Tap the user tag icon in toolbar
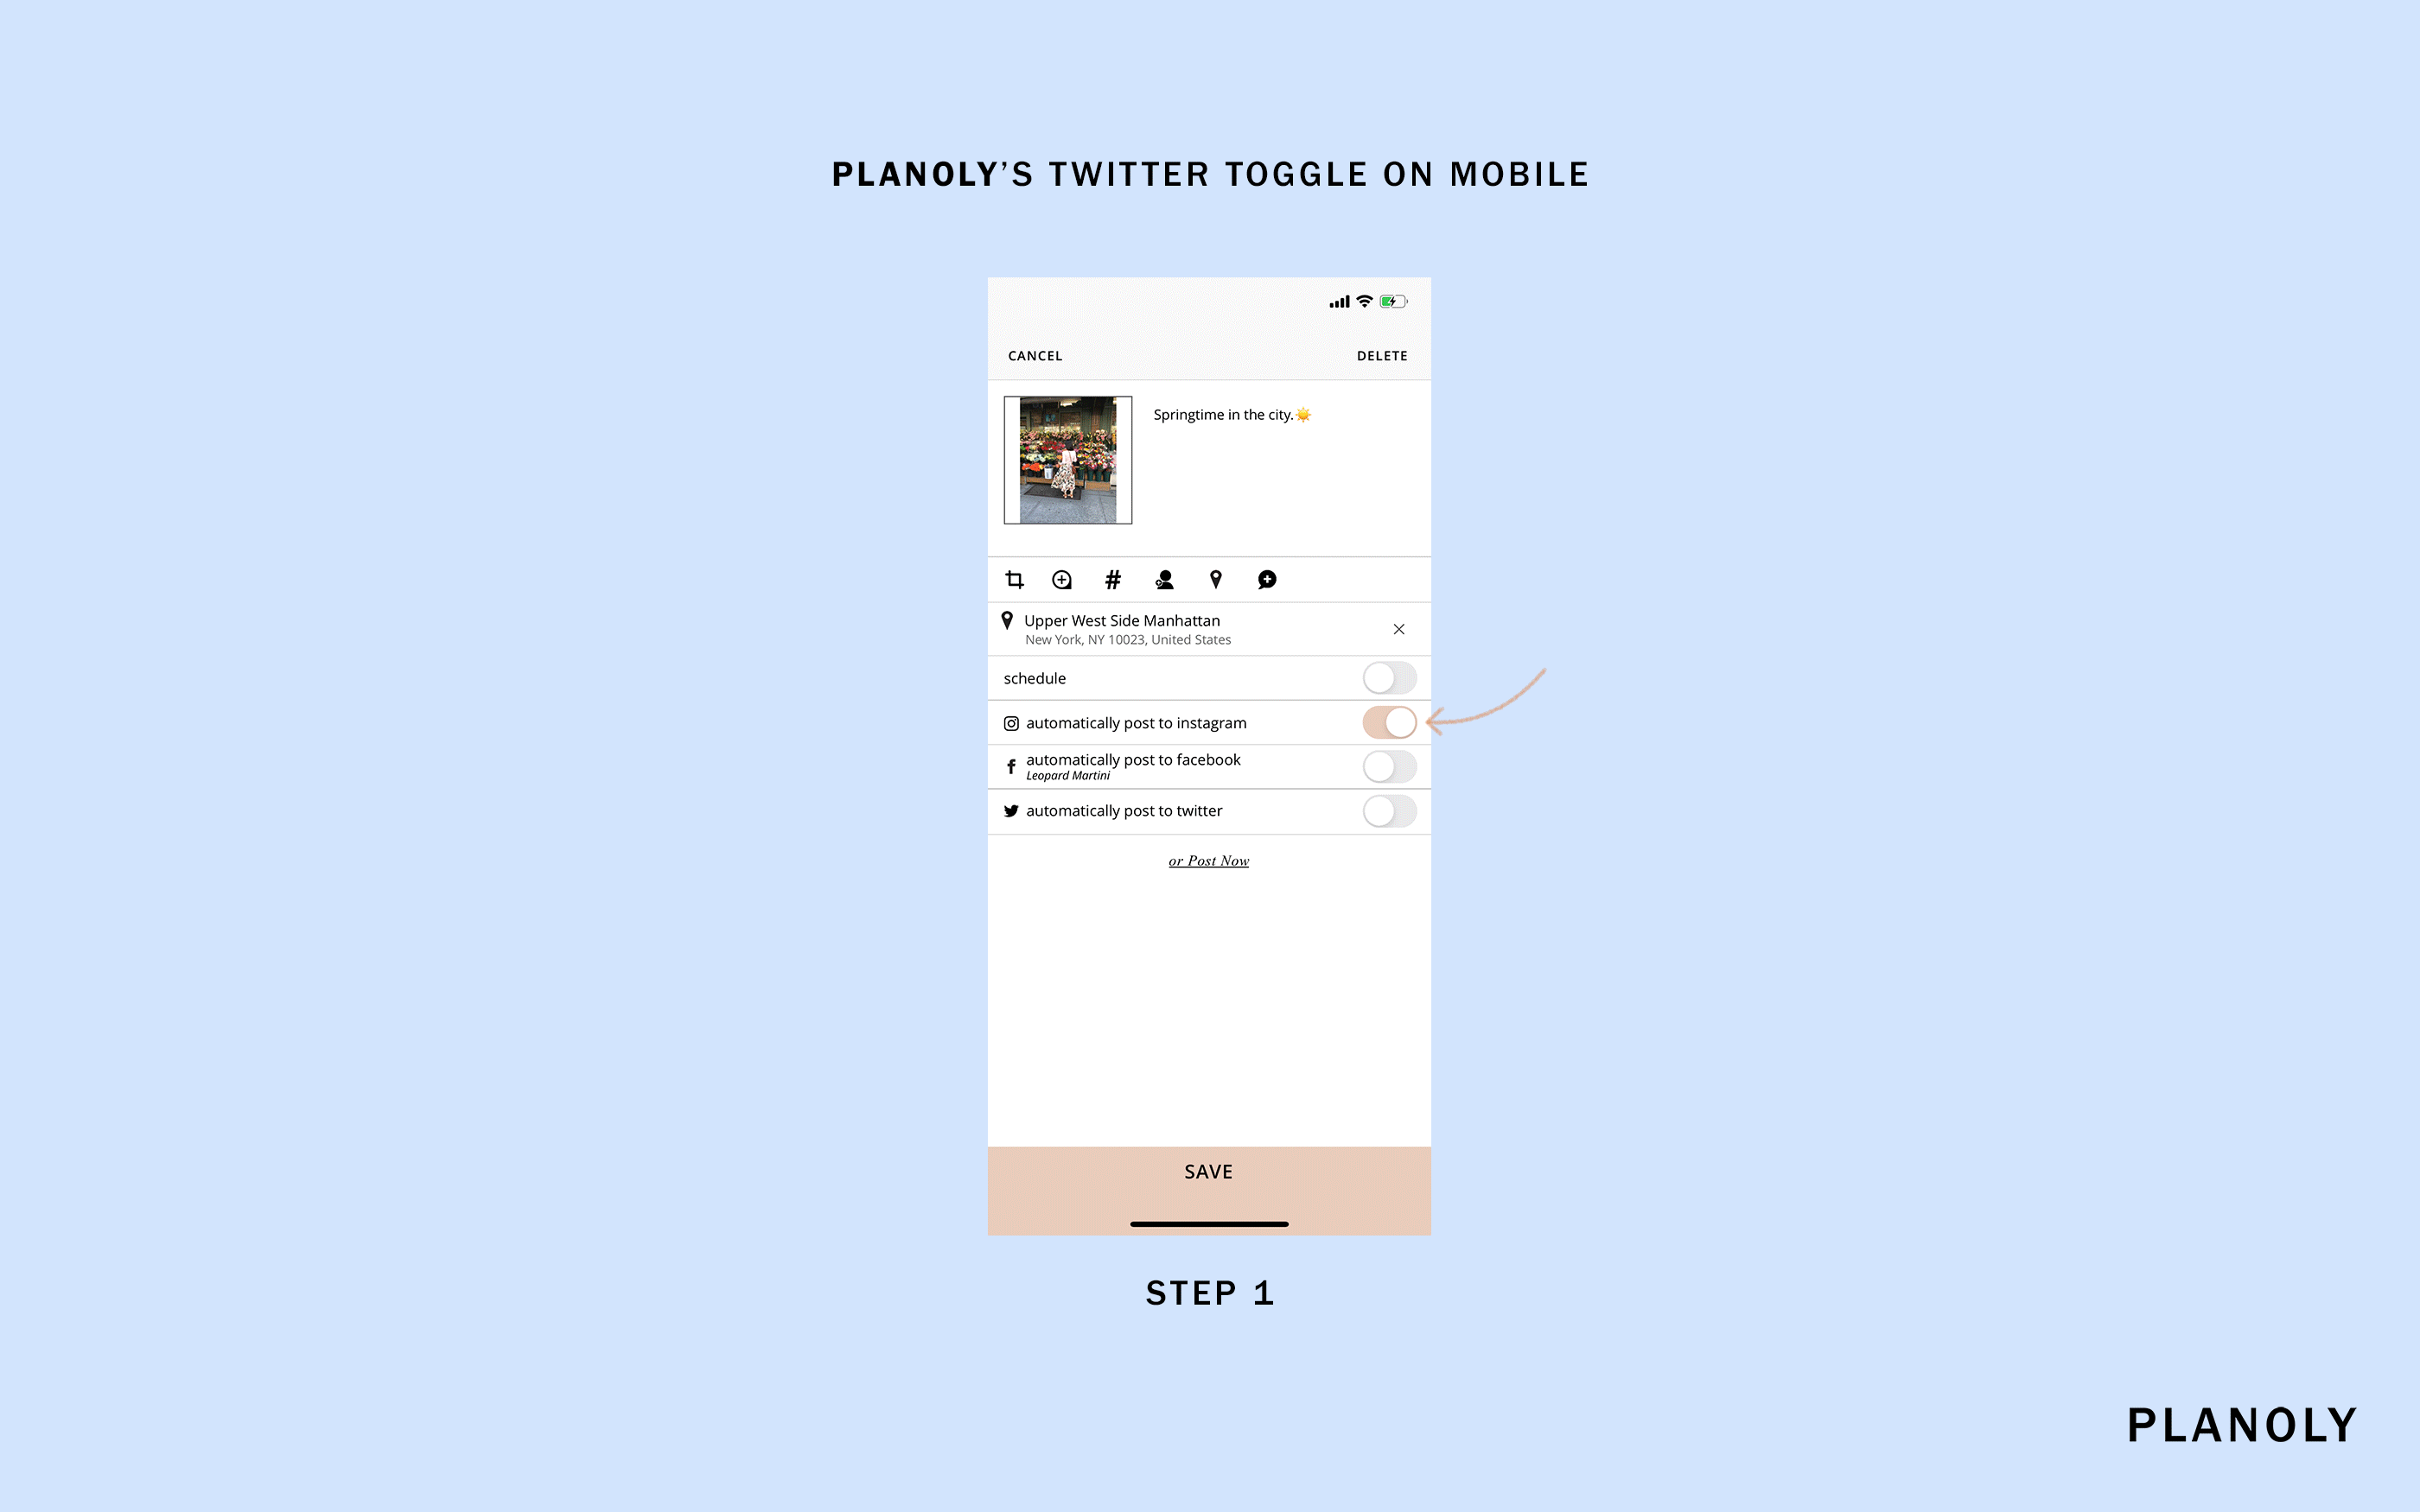The height and width of the screenshot is (1512, 2420). 1164,578
